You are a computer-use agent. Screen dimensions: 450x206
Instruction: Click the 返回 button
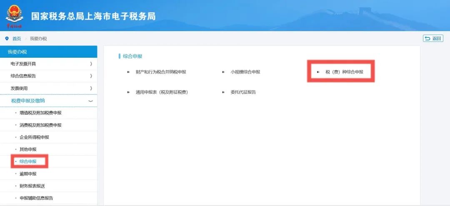[433, 38]
